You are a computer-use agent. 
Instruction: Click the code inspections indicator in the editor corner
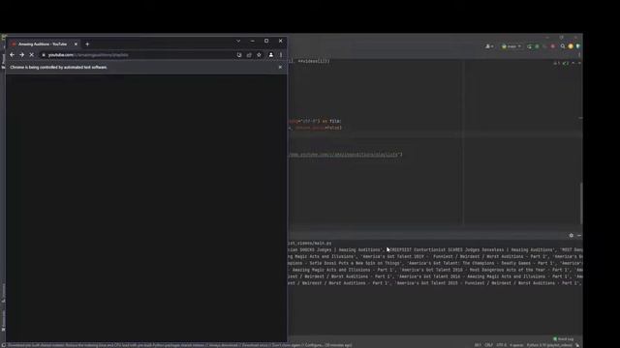561,63
